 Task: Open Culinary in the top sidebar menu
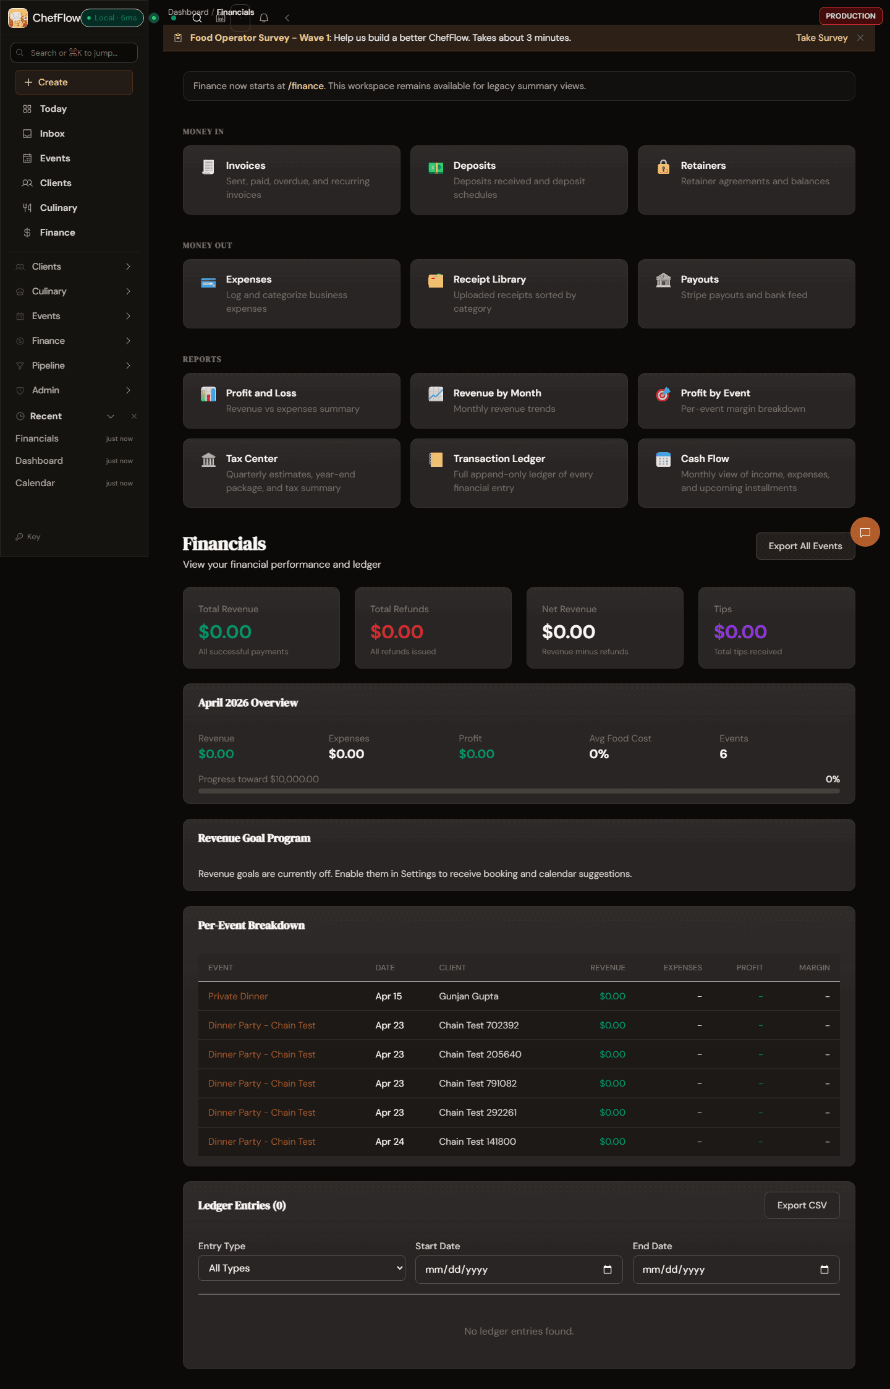[x=74, y=208]
